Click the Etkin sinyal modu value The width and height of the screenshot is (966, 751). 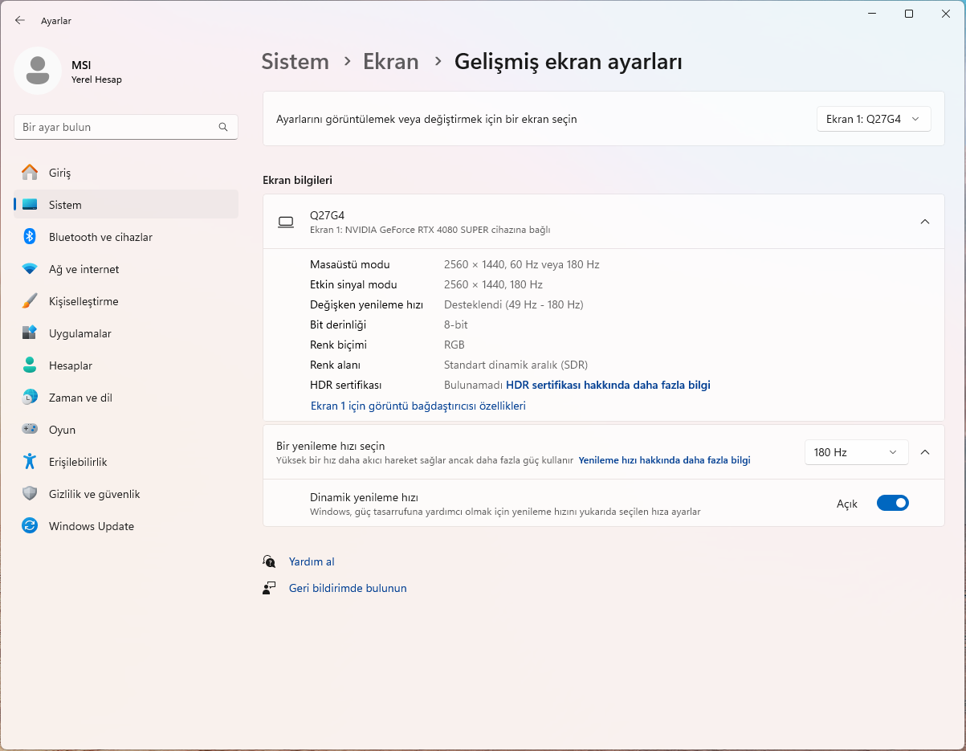493,284
